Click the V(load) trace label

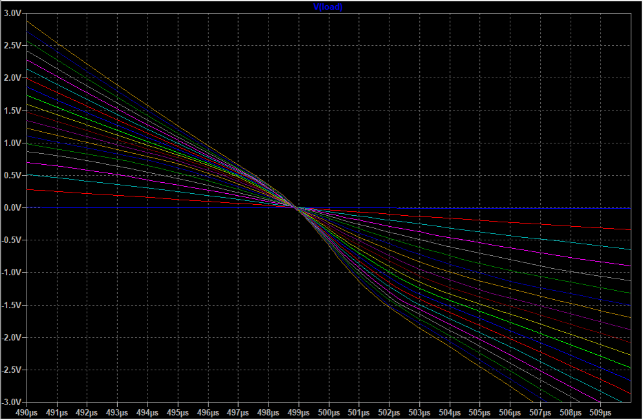pos(328,6)
